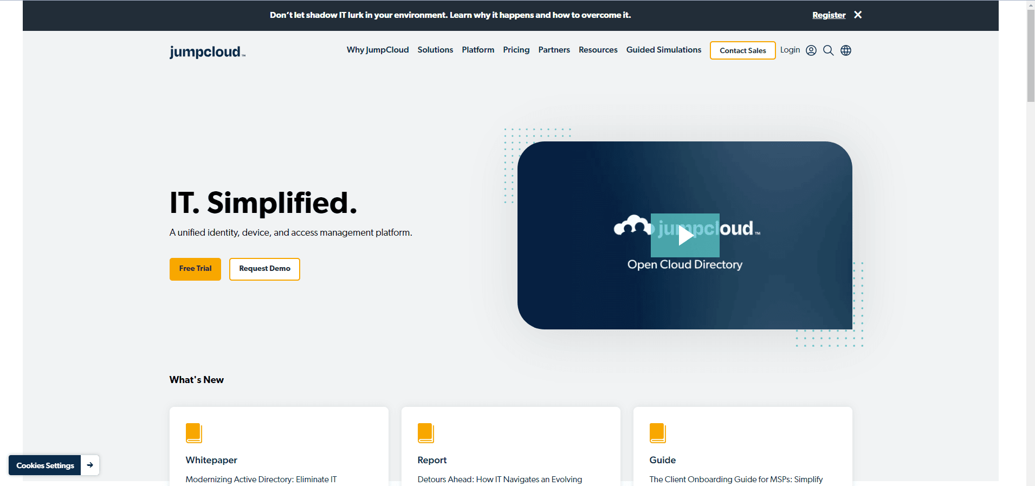This screenshot has height=486, width=1035.
Task: Click the shadow IT banner message
Action: point(450,15)
